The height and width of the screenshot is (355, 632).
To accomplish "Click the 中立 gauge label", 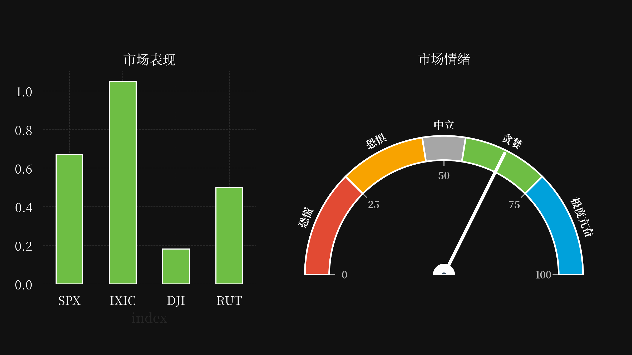I will (444, 125).
